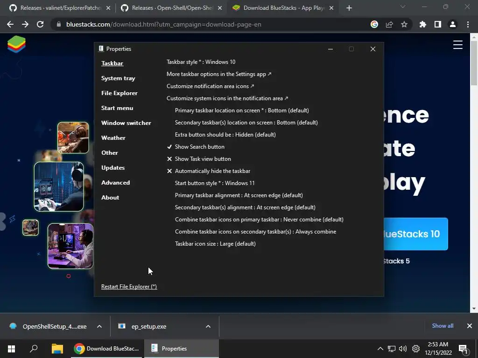Toggle Show Task view button option
Viewport: 478px width, 358px height.
coord(199,159)
